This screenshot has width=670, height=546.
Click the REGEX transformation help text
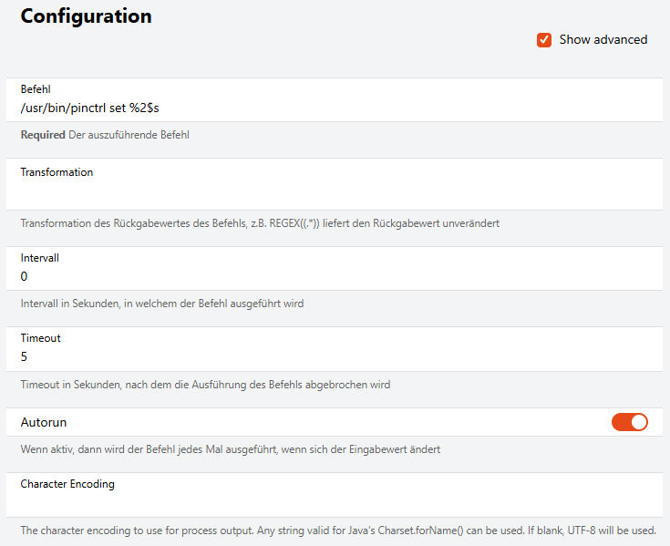tap(260, 224)
